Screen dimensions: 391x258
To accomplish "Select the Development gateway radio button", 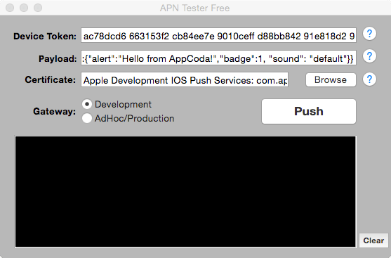I will pos(87,104).
